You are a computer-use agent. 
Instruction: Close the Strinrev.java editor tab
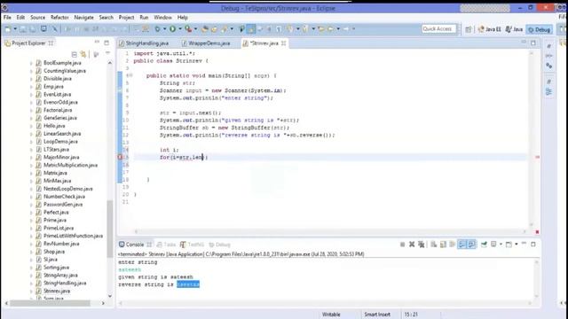[x=283, y=43]
